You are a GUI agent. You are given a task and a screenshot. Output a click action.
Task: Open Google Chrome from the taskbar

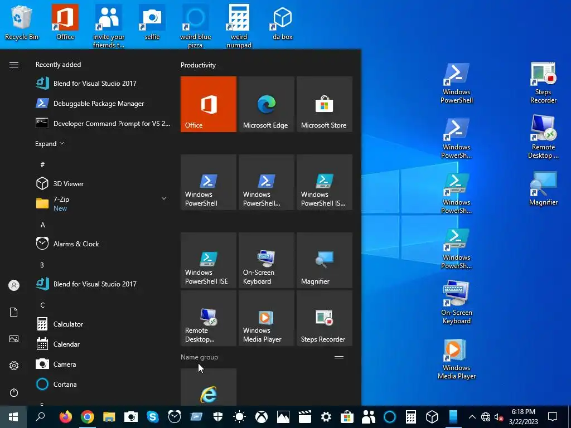point(88,417)
